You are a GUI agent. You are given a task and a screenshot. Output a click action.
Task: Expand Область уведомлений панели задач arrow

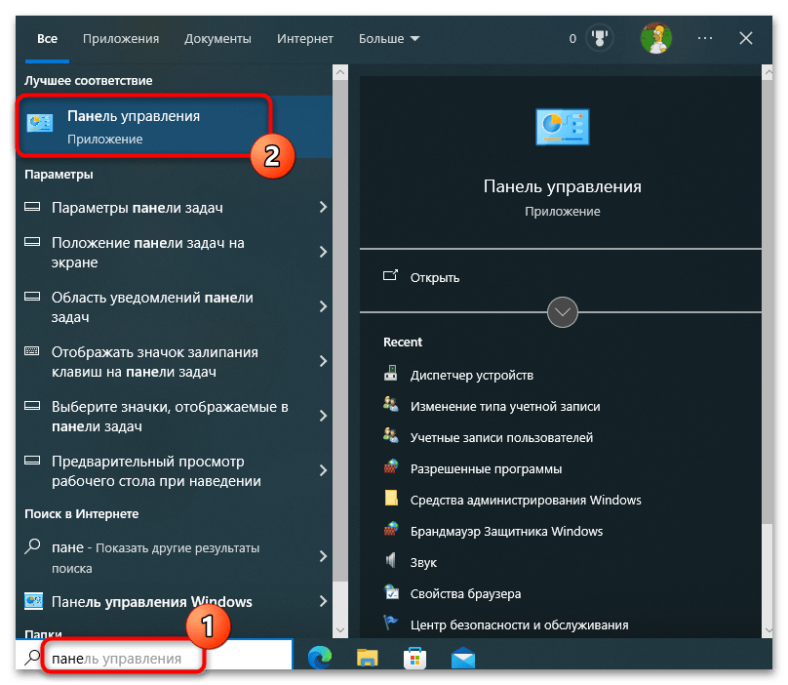point(323,306)
